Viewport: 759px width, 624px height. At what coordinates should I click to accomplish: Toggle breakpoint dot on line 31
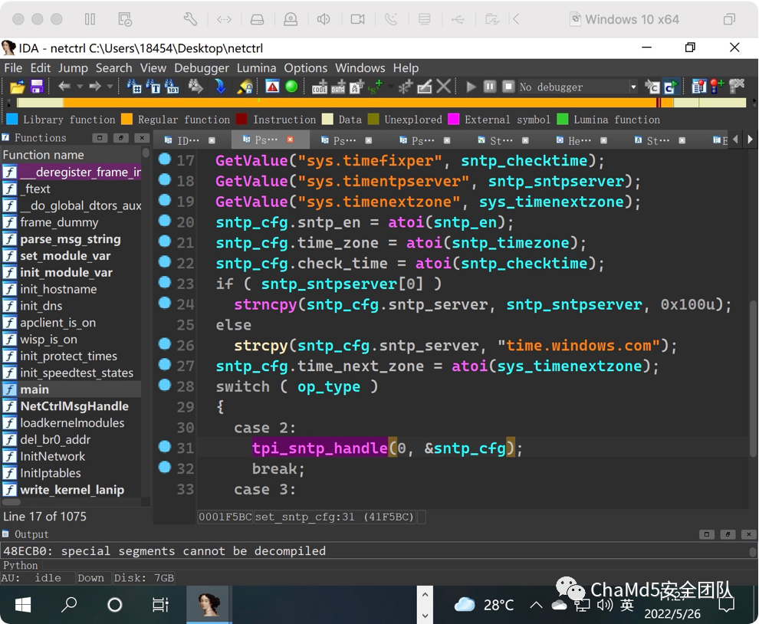point(165,446)
